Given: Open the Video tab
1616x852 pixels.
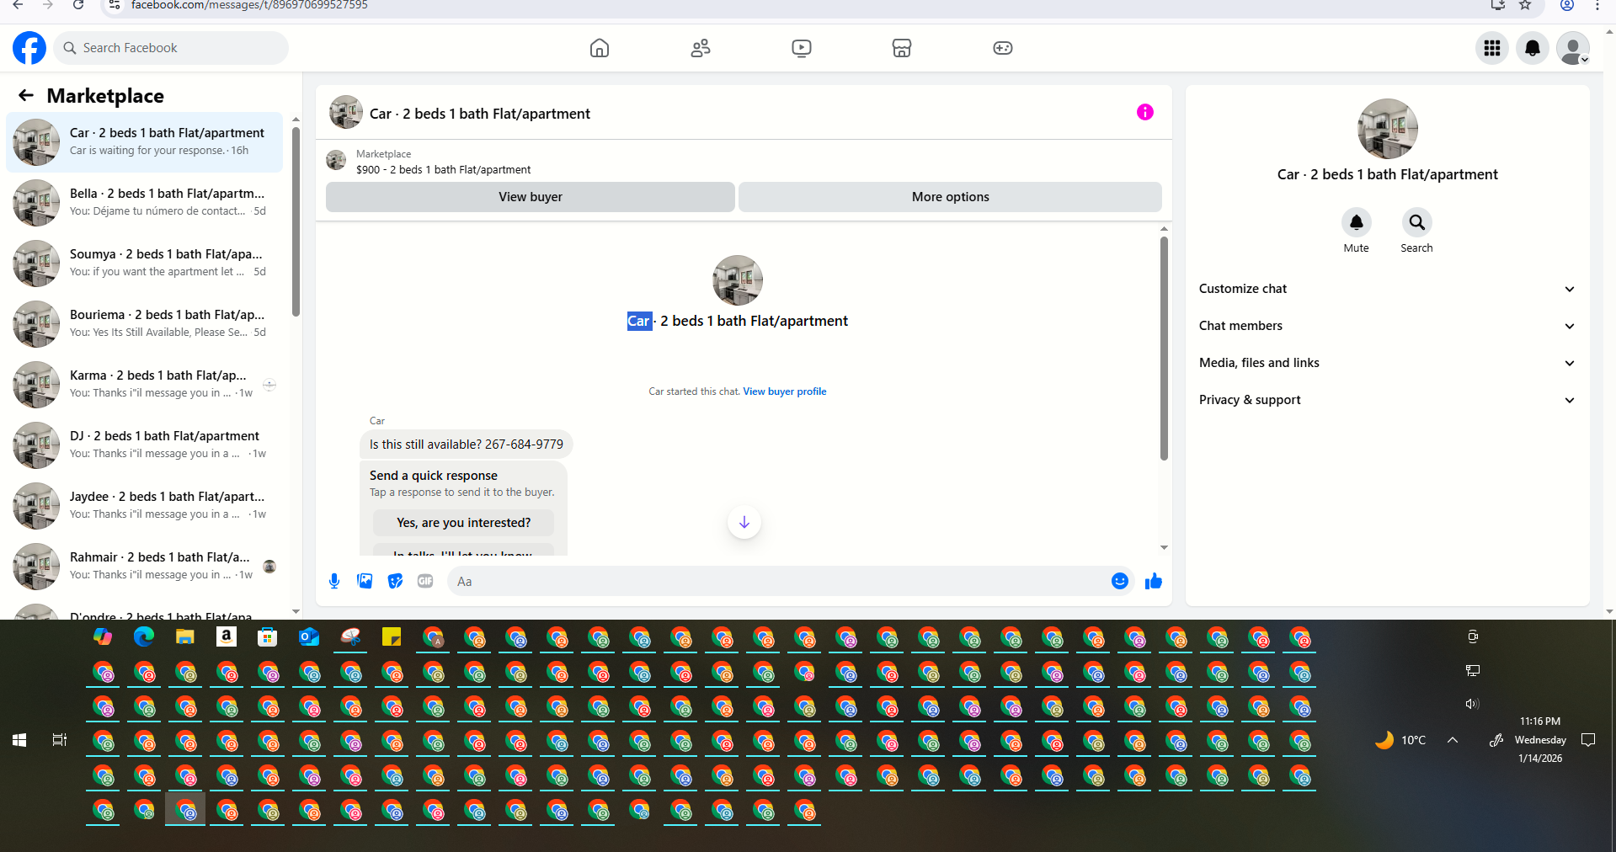Looking at the screenshot, I should 802,48.
